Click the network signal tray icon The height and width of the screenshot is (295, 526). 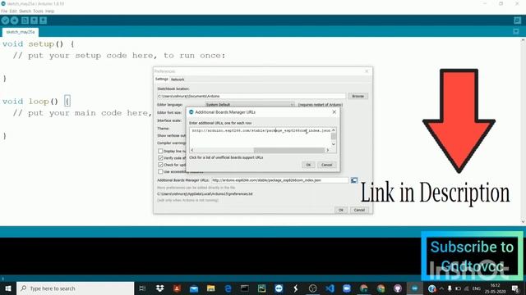[x=466, y=288]
